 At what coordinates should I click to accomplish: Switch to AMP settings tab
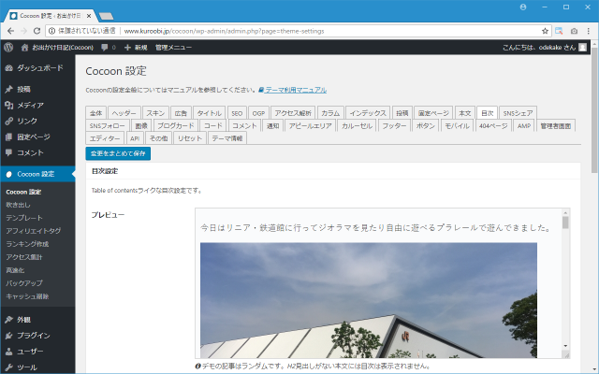(x=524, y=125)
